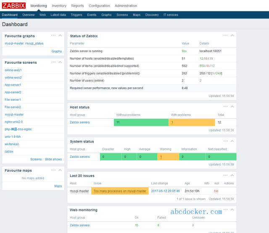This screenshot has height=233, width=269.
Task: Go to the Discovery tab
Action: tap(152, 15)
